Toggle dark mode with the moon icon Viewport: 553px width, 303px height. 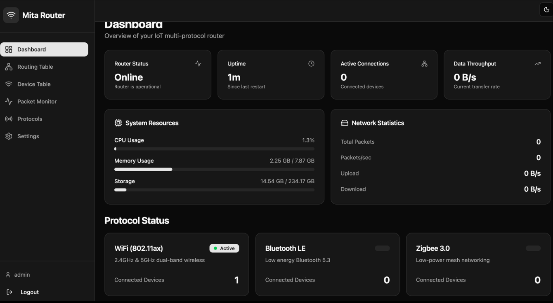(x=546, y=10)
